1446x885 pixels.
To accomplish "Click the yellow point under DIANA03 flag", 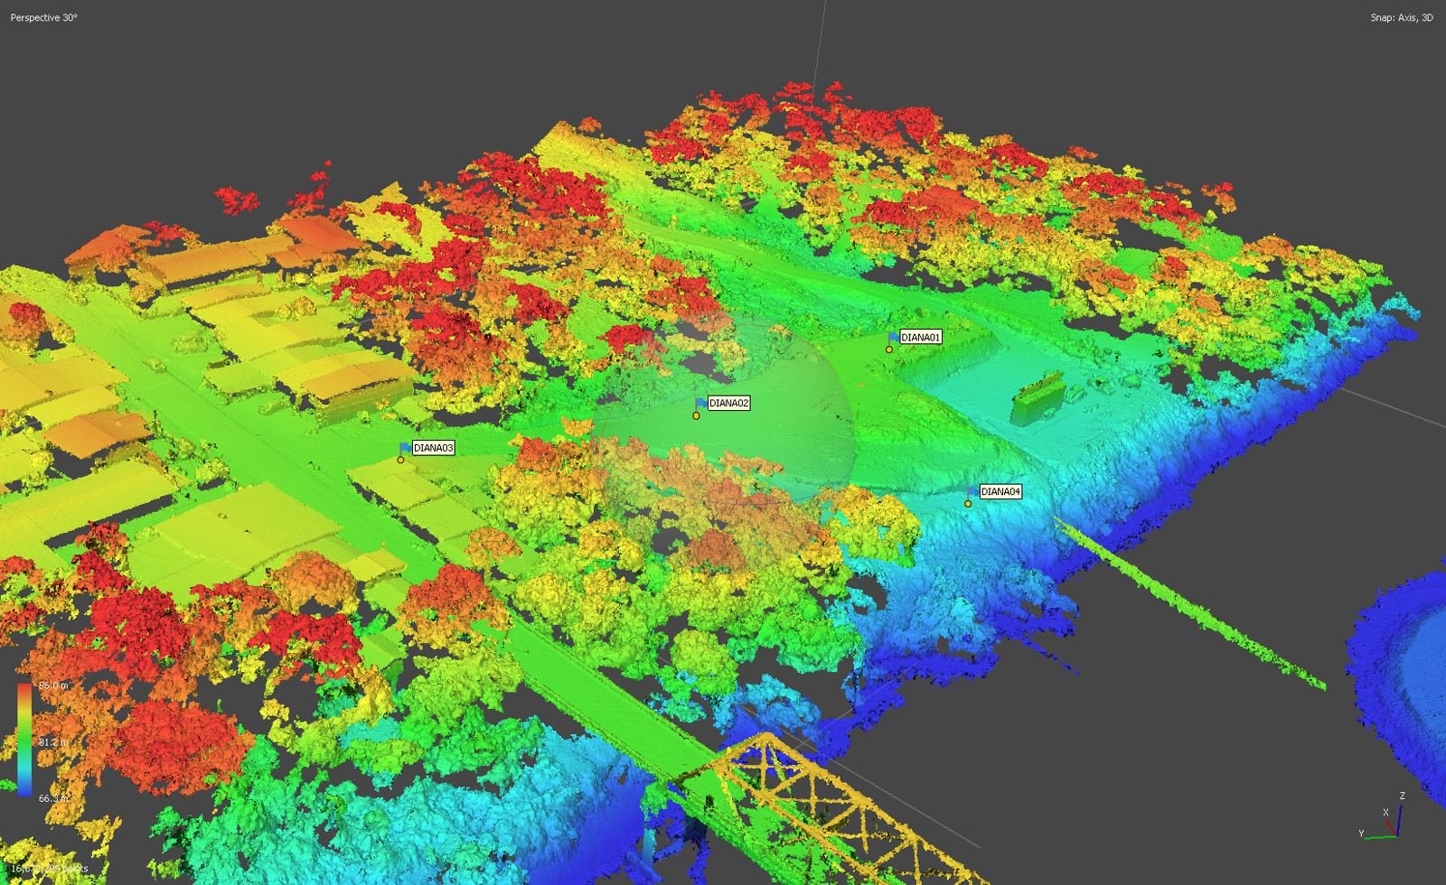I will point(400,460).
